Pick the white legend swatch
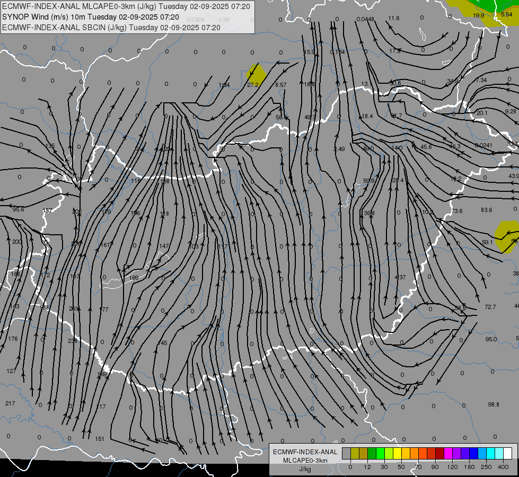 pos(507,454)
